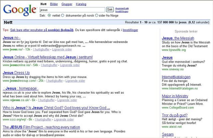Open sponsored link Sesam
This screenshot has width=213, height=138.
[168, 134]
